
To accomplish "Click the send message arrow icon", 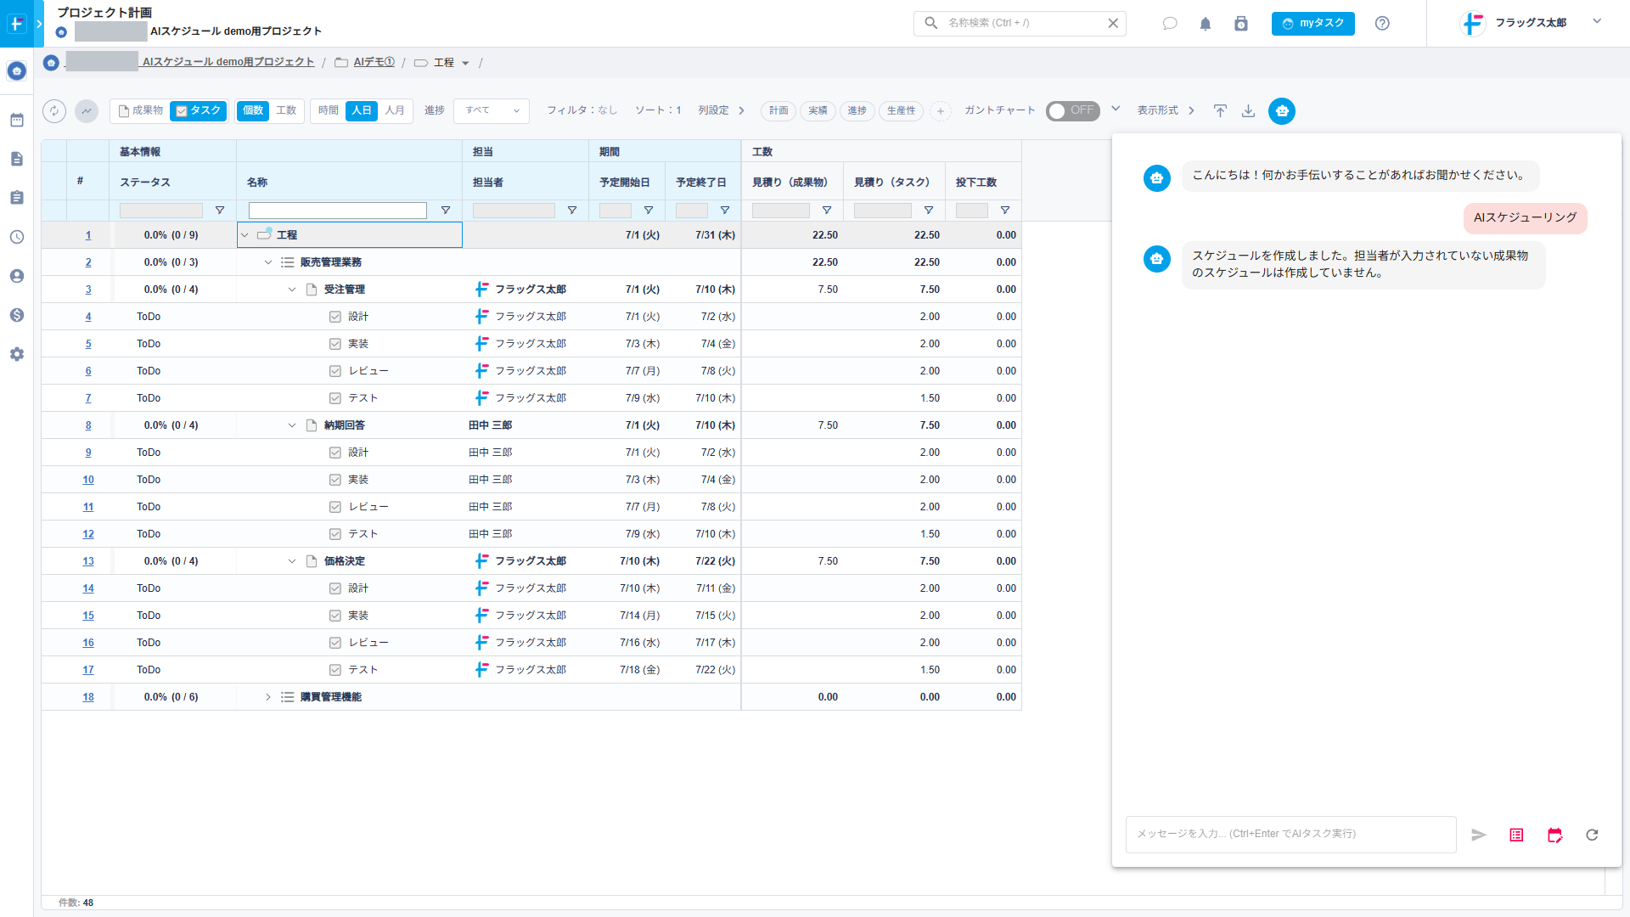I will [1479, 835].
